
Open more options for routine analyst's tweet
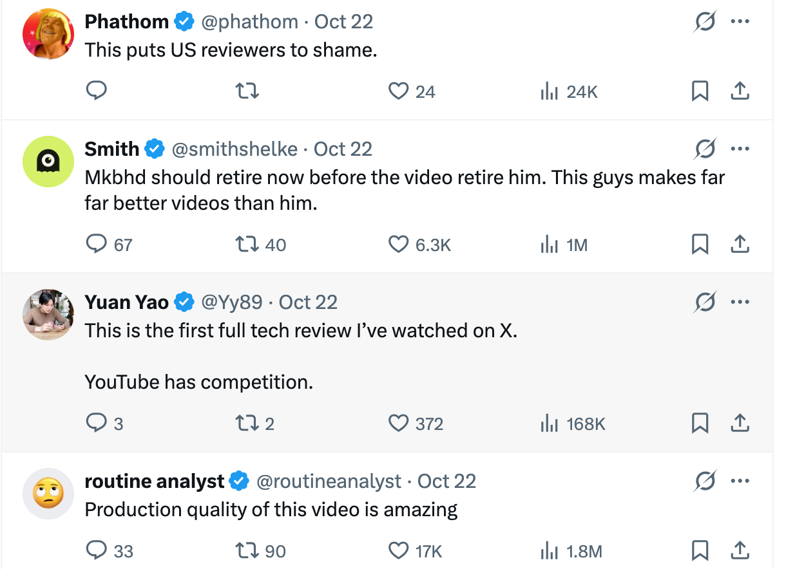740,481
